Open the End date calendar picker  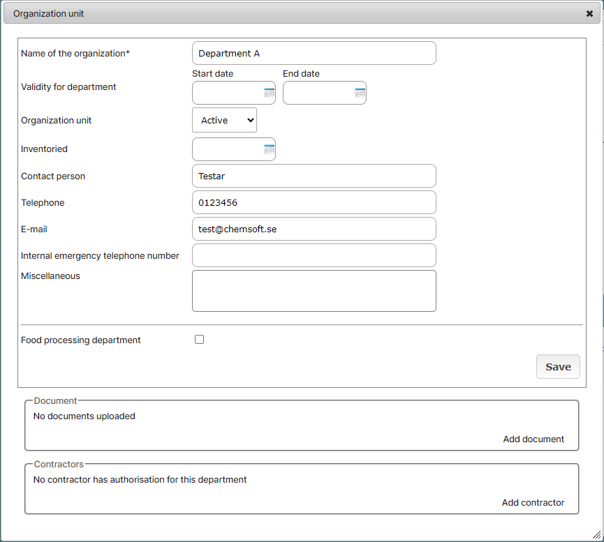pyautogui.click(x=360, y=93)
